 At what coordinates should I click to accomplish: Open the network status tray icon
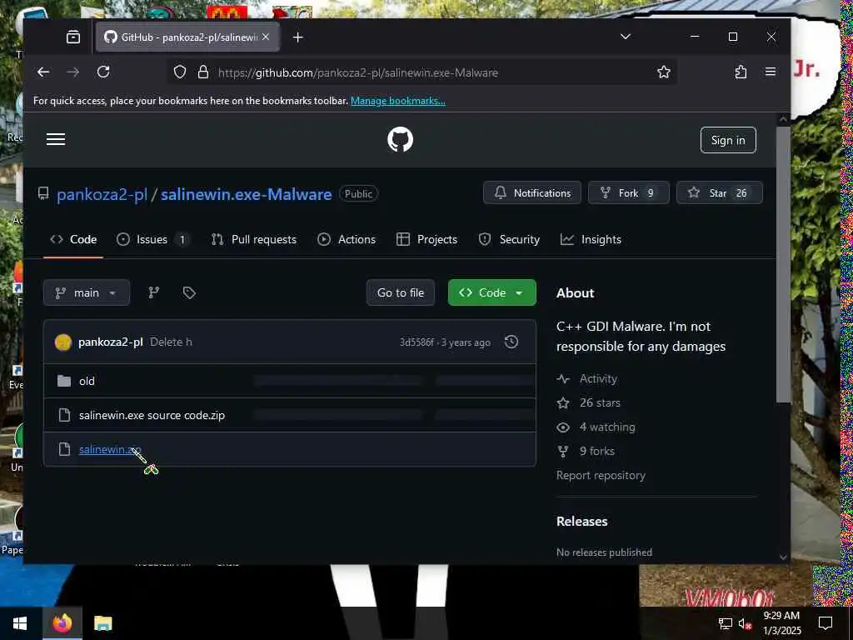pyautogui.click(x=726, y=623)
